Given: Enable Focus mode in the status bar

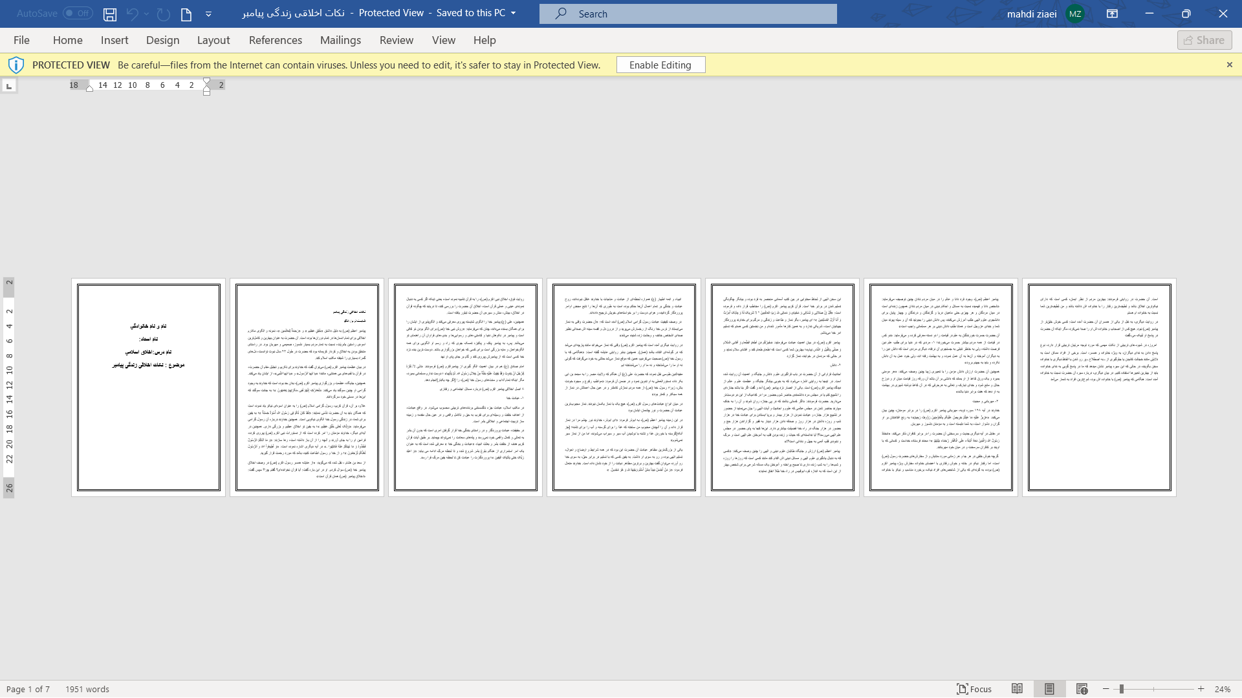Looking at the screenshot, I should 974,689.
